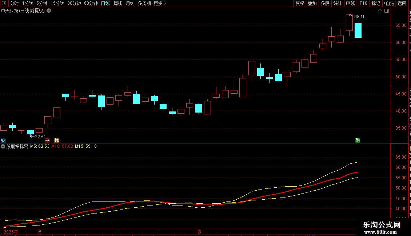Click the diamond icon in the chart's top-right corner
Viewport: 411px width, 236px height.
[x=380, y=11]
